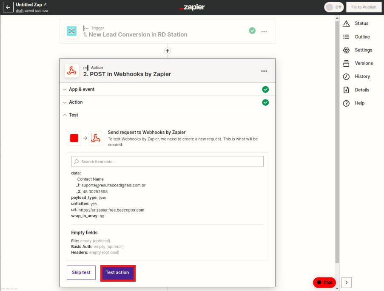Click the Test action button
The height and width of the screenshot is (291, 384).
118,273
